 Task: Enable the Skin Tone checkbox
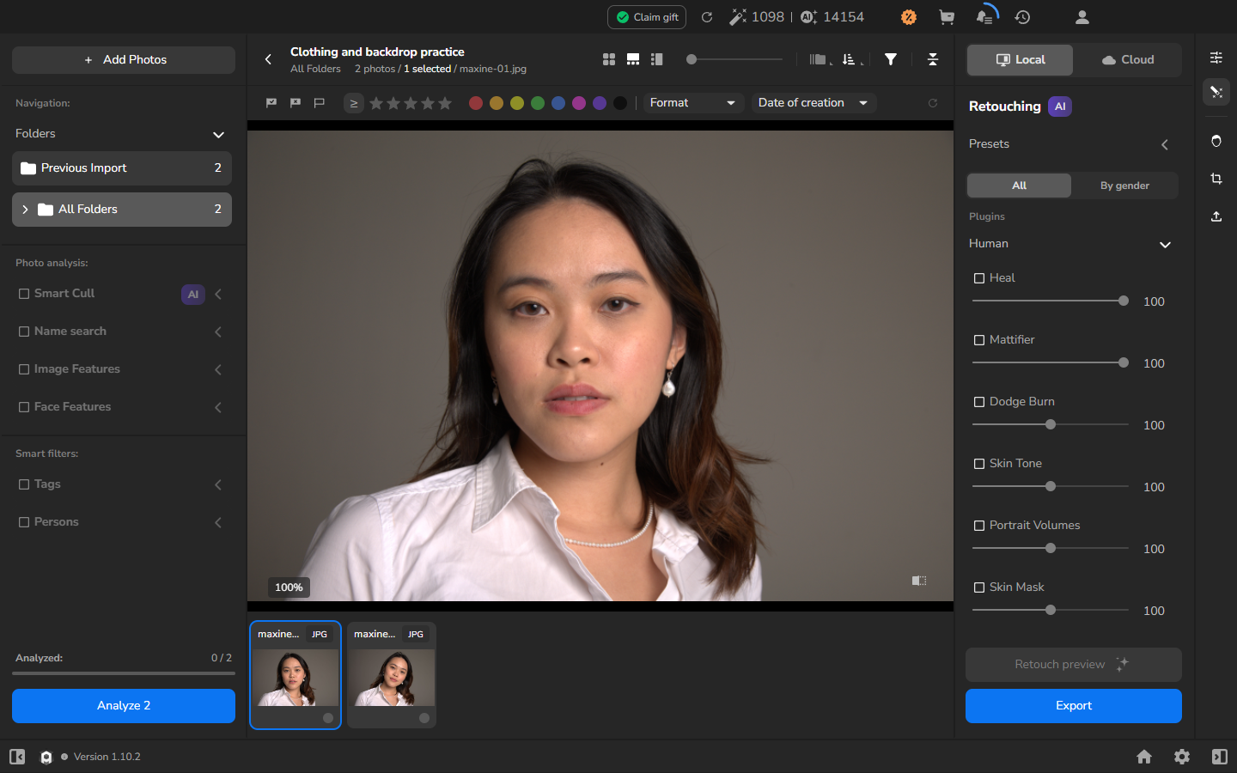[979, 464]
